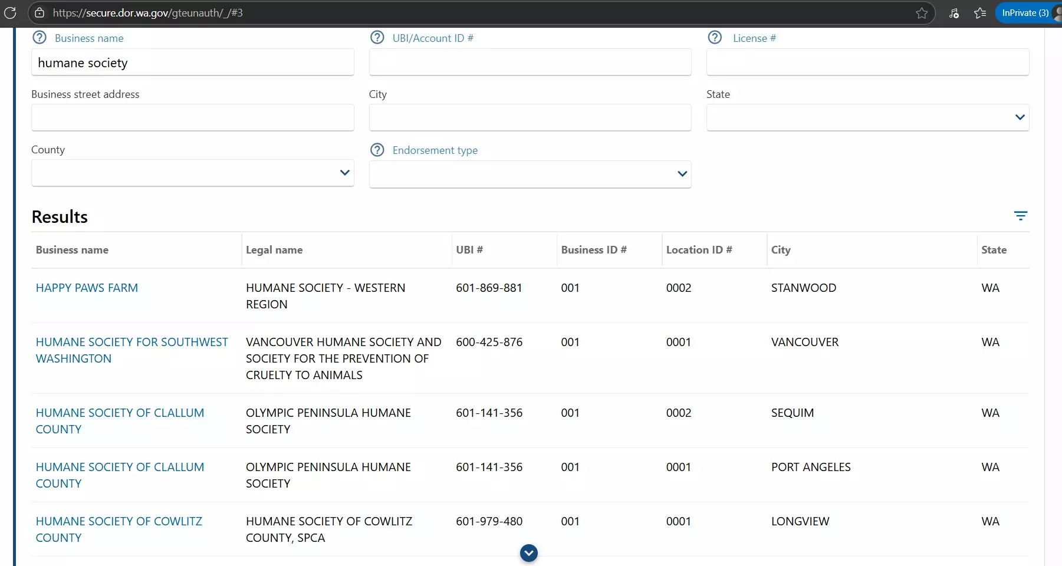Sort by UBI # column header
Screen dimensions: 1062x566
[x=469, y=250]
